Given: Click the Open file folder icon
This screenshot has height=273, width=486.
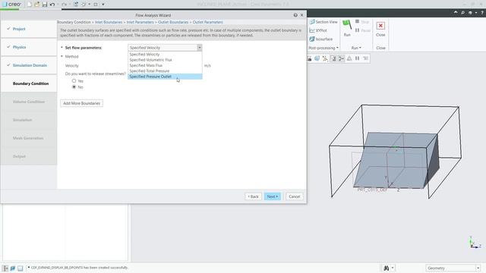Looking at the screenshot, I should pos(37,5).
